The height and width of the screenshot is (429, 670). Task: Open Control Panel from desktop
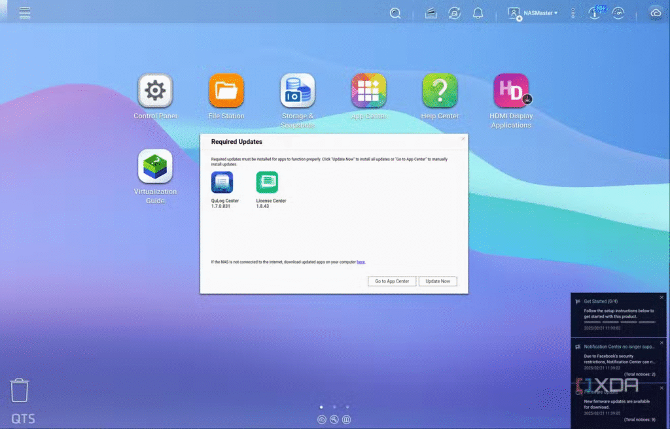[155, 91]
